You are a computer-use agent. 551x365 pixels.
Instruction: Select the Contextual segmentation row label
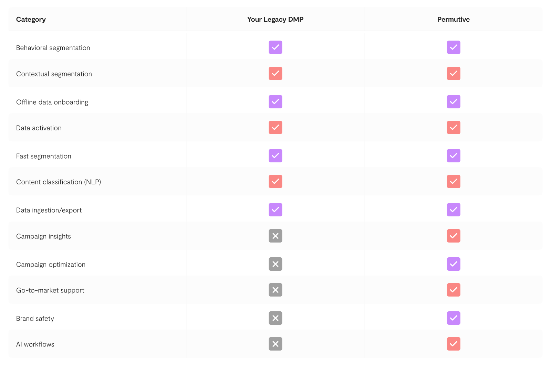click(54, 74)
